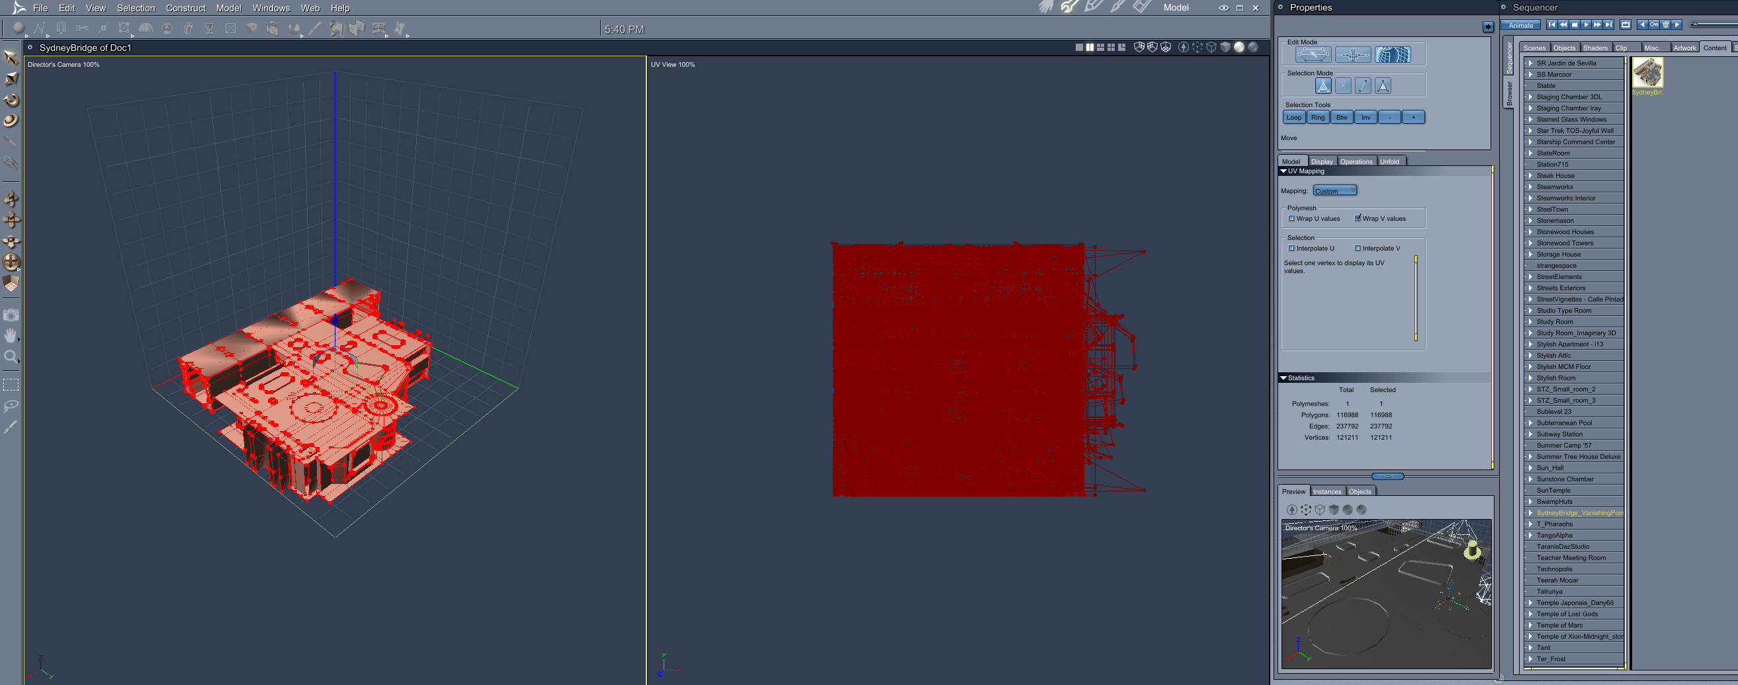Pick the magnifier Zoom tool
Screen dimensions: 1738x685
point(11,356)
